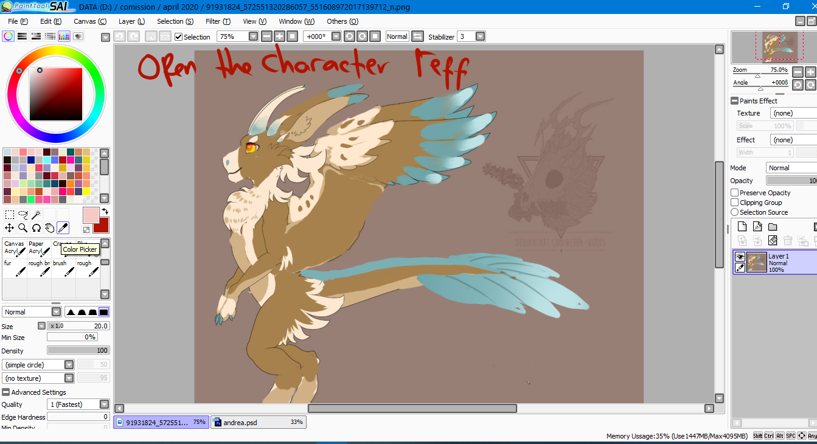
Task: Click the zoom out minus button in toolbar
Action: 266,36
